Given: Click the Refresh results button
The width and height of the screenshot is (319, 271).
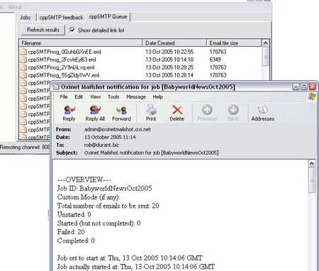Looking at the screenshot, I should tap(43, 30).
